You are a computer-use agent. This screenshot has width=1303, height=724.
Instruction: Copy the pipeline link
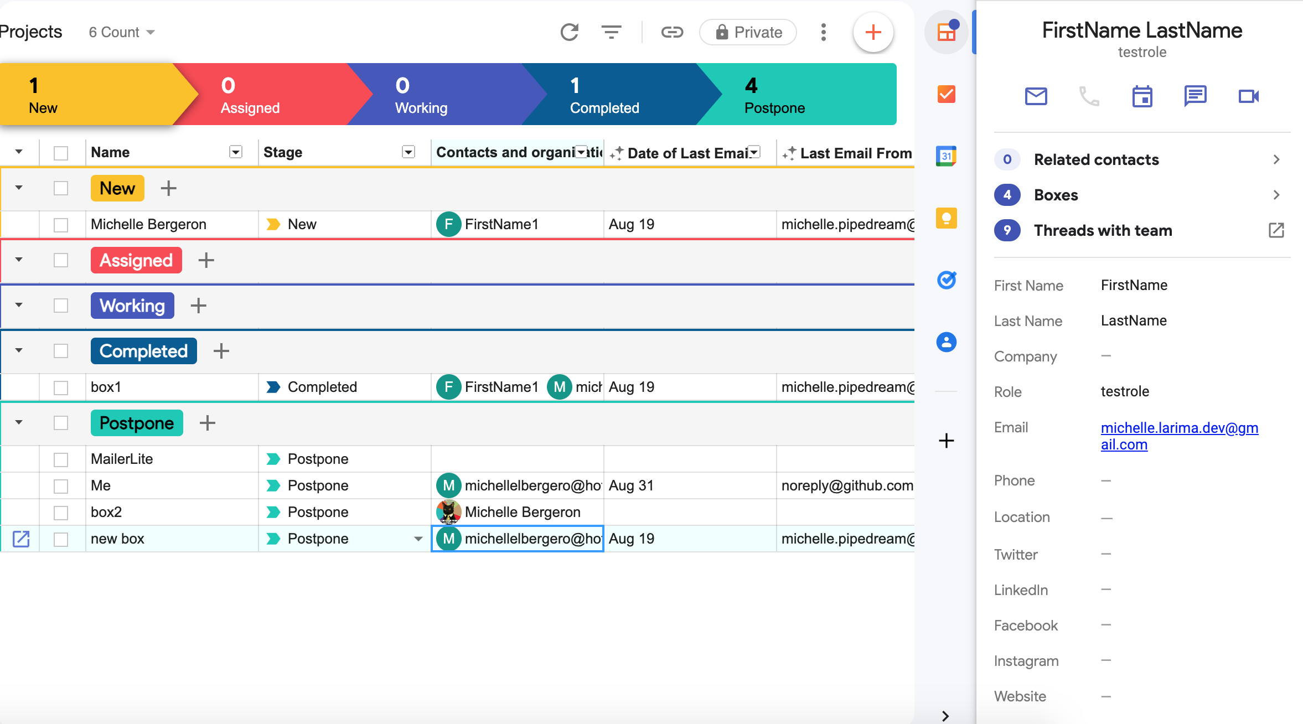[672, 32]
